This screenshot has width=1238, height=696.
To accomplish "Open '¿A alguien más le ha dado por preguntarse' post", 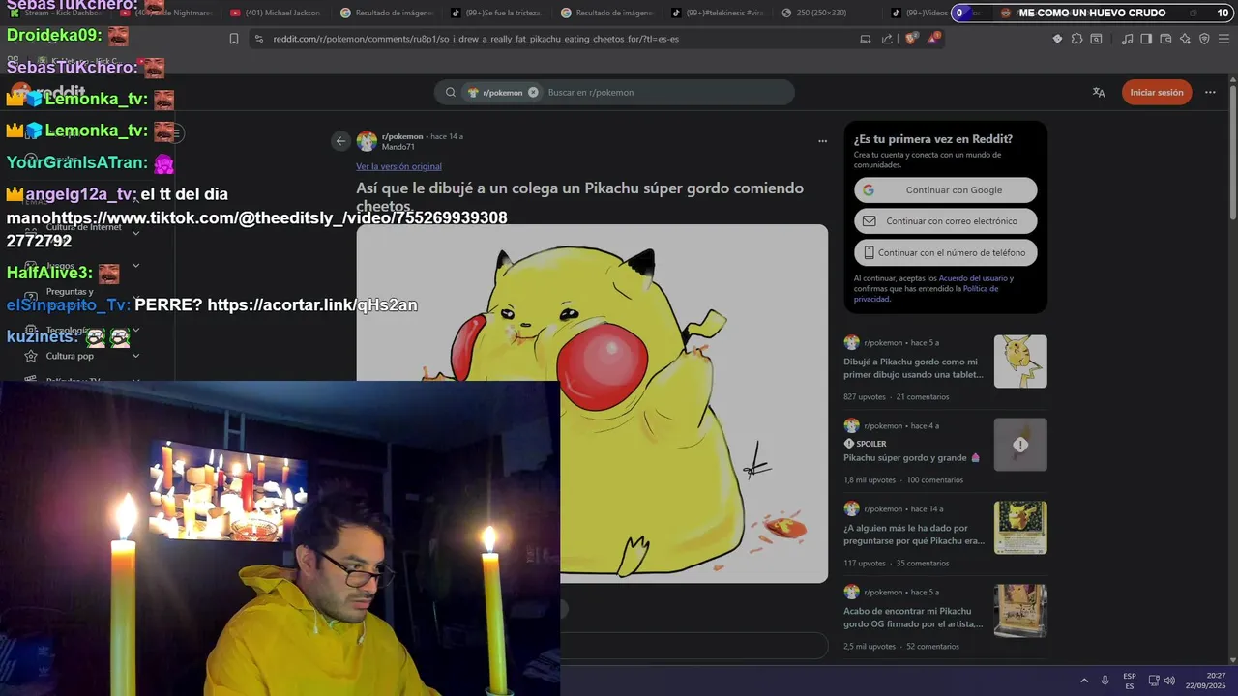I will (x=914, y=535).
